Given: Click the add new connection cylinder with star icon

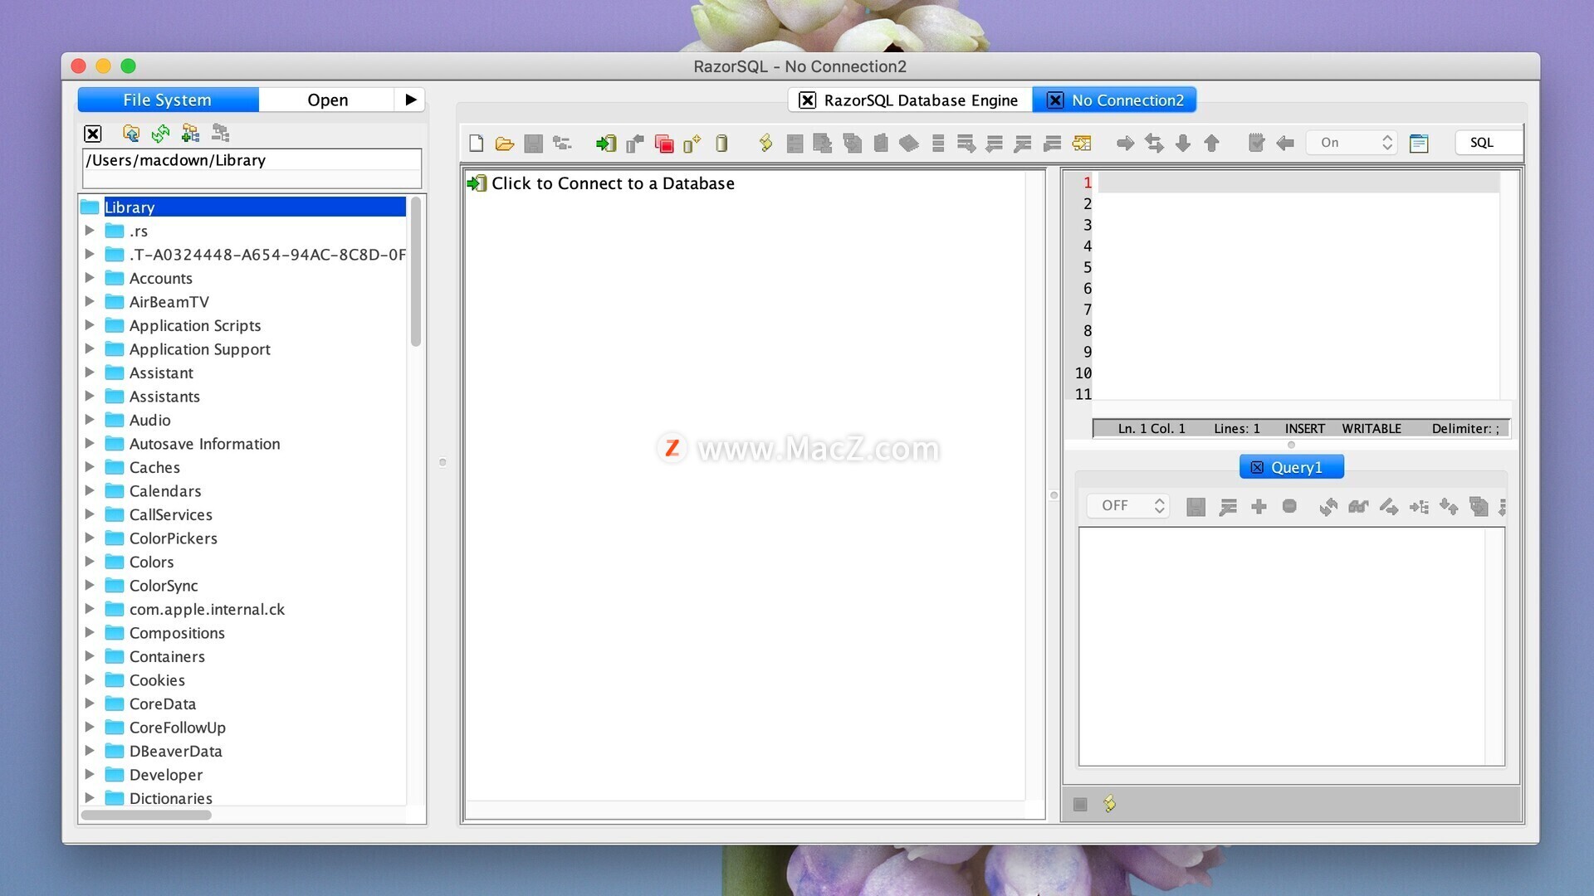Looking at the screenshot, I should tap(692, 143).
